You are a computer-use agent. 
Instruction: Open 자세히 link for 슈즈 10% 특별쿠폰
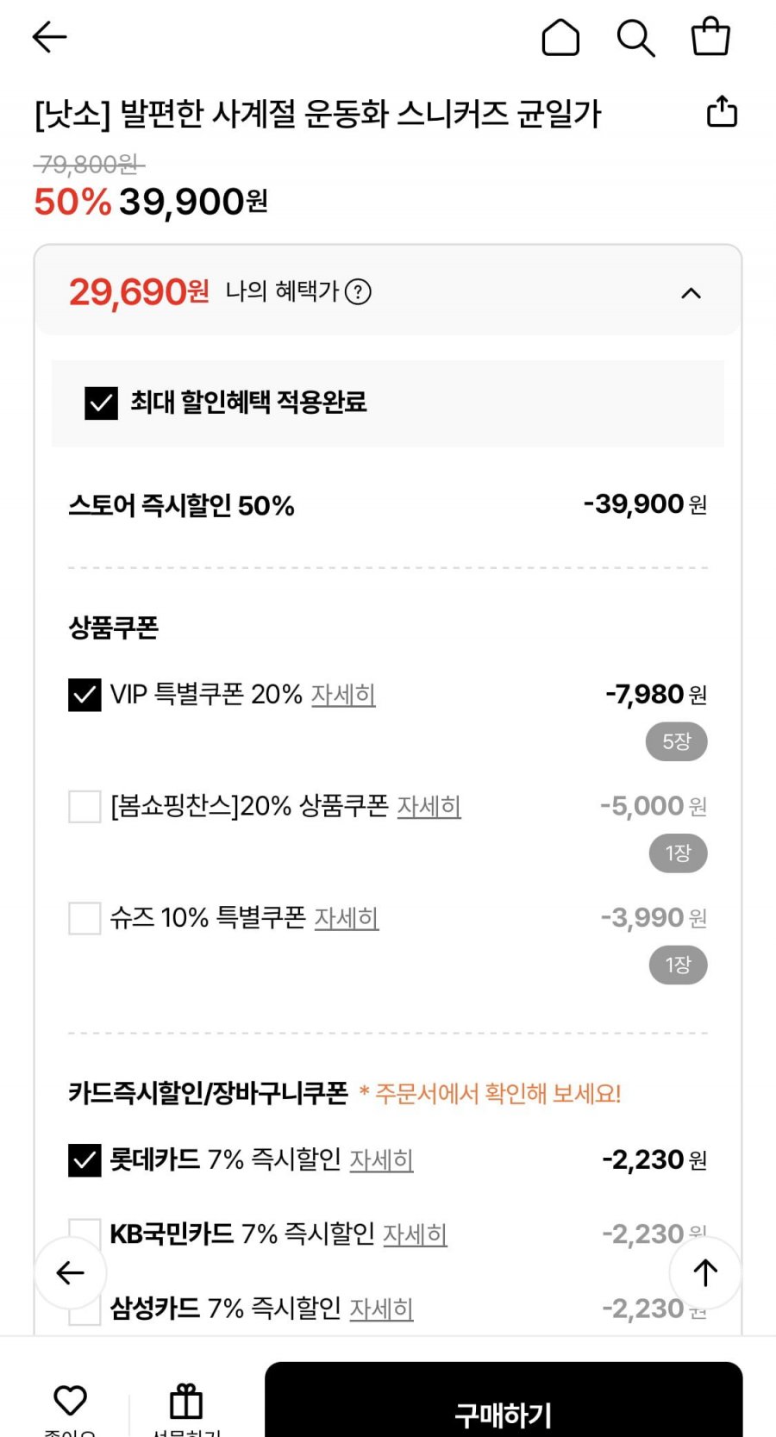click(x=347, y=918)
